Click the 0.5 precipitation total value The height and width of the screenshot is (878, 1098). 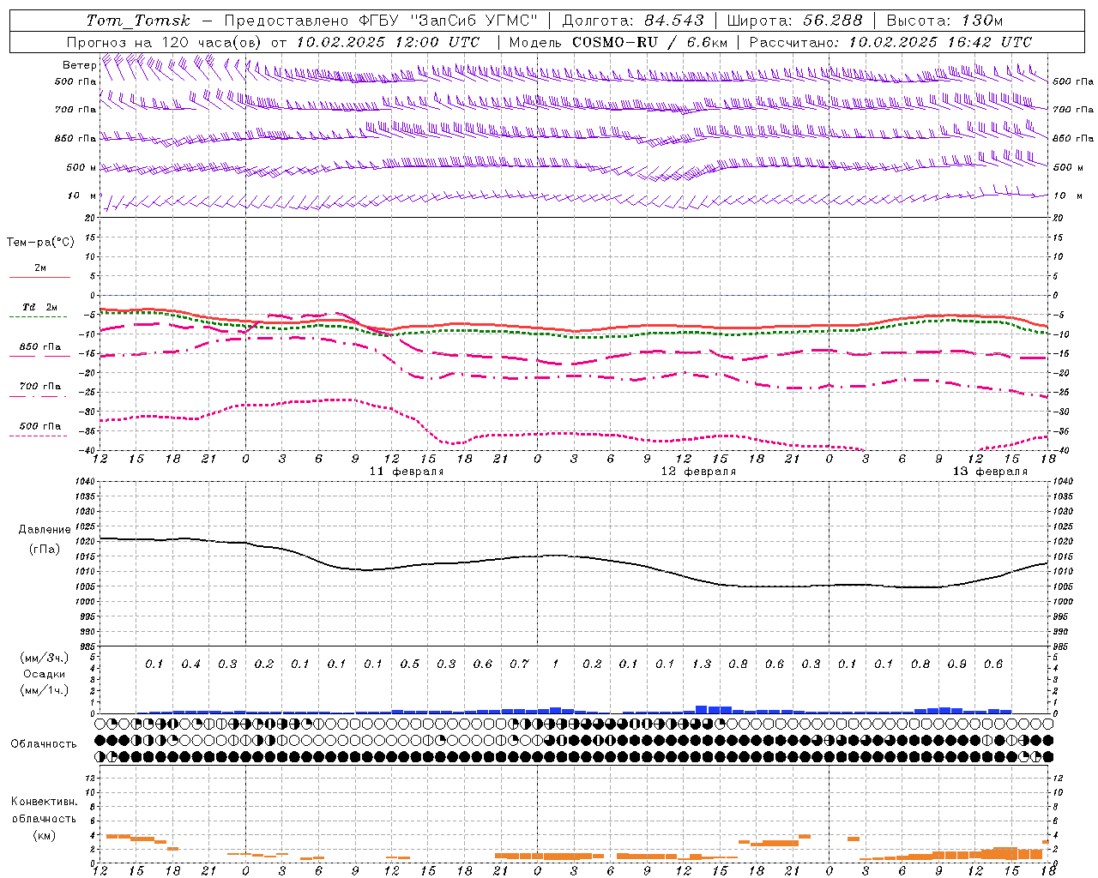pos(409,665)
